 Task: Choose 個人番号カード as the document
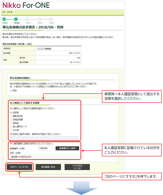(11, 126)
